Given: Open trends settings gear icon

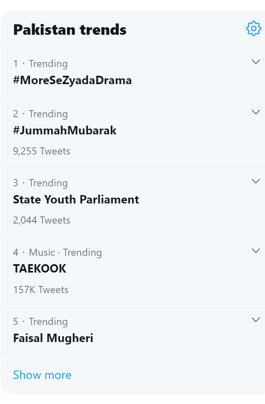Looking at the screenshot, I should click(254, 28).
